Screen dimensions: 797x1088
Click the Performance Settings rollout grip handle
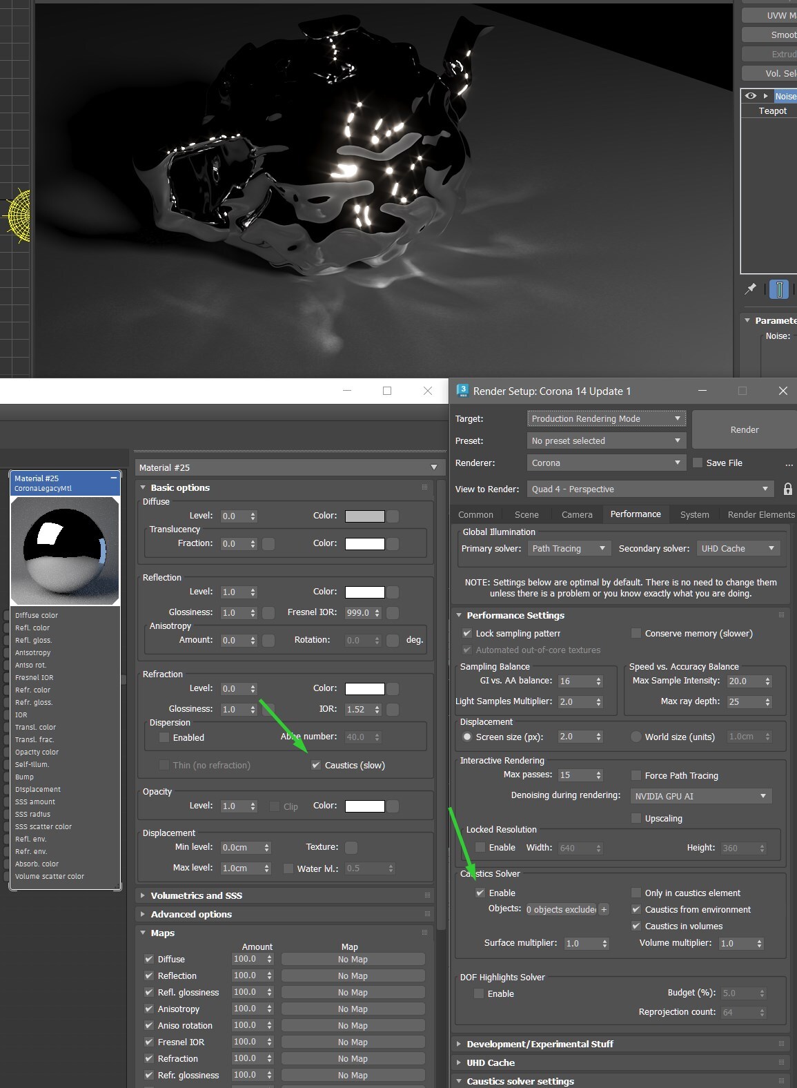tap(781, 615)
